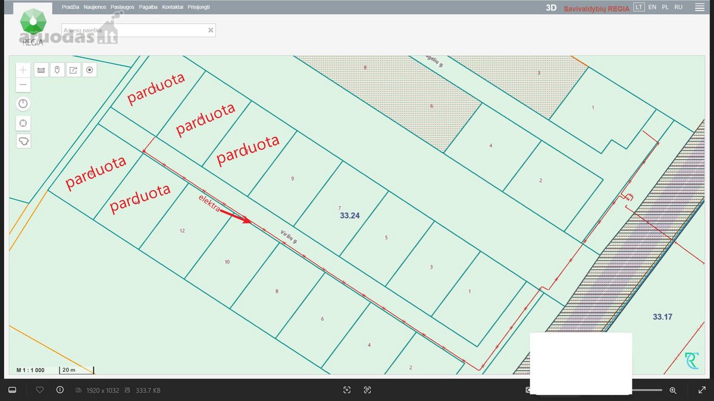Switch language to RU
The width and height of the screenshot is (714, 401).
(678, 8)
